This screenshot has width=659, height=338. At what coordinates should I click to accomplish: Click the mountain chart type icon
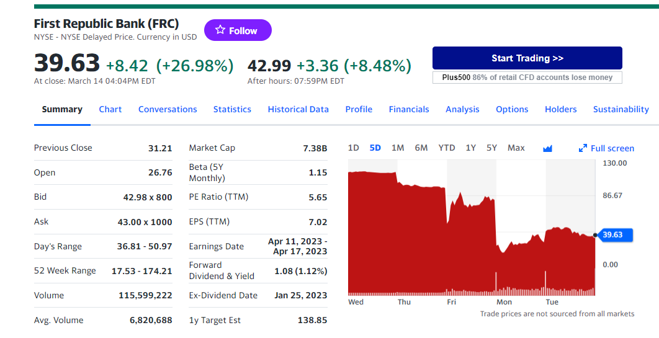coord(547,148)
